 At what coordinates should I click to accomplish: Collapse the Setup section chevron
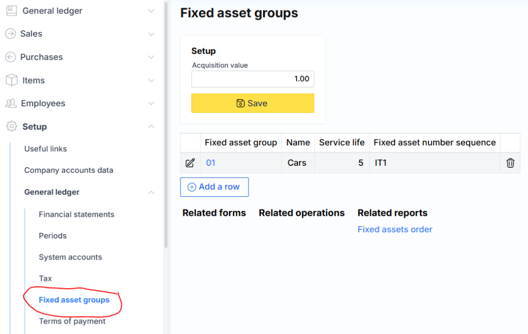(x=151, y=126)
